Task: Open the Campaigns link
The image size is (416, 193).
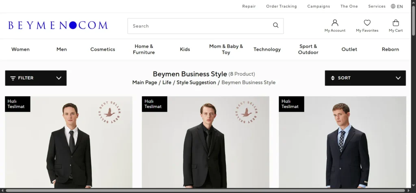Action: pos(318,7)
